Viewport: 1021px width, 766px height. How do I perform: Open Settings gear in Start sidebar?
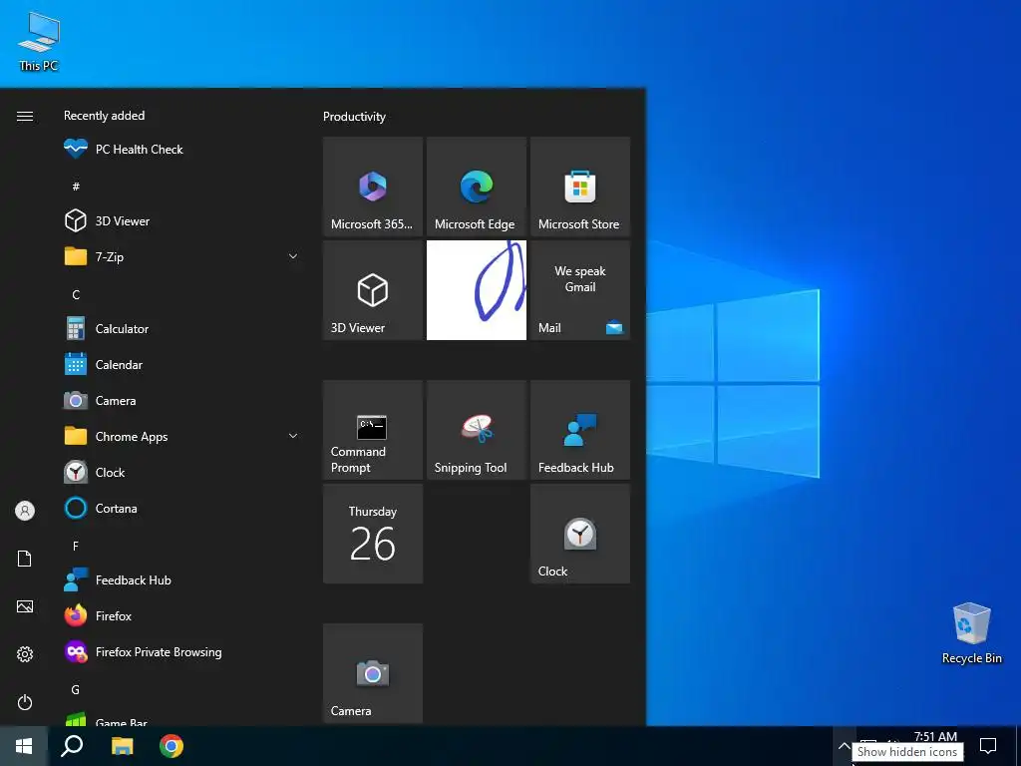click(x=25, y=654)
